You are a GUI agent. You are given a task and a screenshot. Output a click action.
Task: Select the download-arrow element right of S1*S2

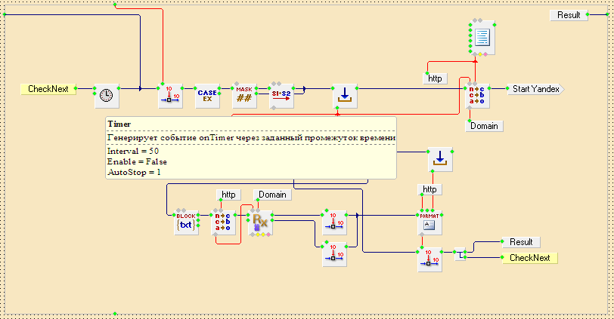344,95
